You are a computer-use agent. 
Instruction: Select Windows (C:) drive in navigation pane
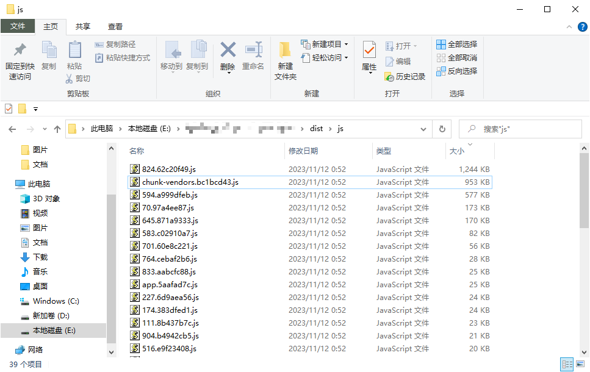pyautogui.click(x=56, y=301)
